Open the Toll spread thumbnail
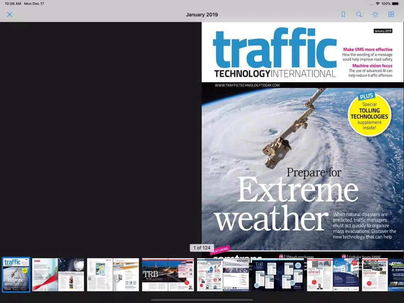The height and width of the screenshot is (303, 404). pyautogui.click(x=278, y=275)
